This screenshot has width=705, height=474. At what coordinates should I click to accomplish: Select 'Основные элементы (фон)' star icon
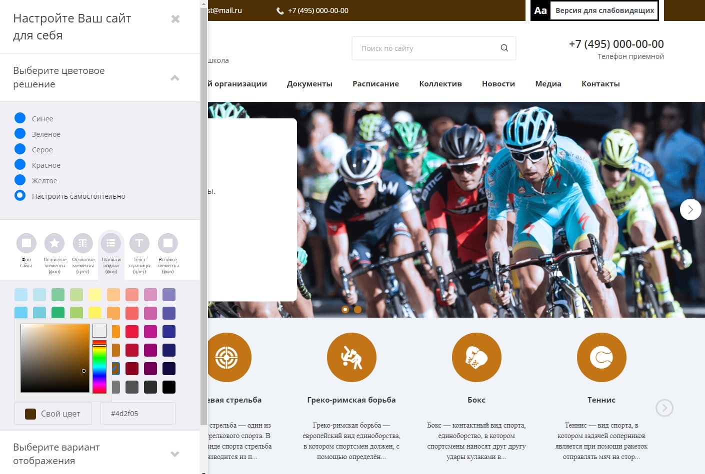pos(54,243)
